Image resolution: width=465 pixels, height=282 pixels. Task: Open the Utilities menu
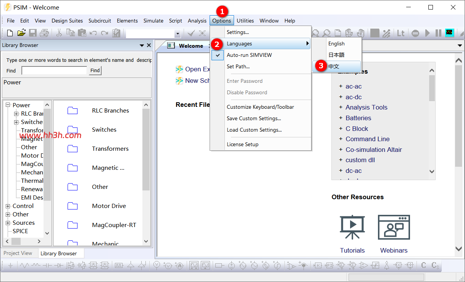click(245, 21)
